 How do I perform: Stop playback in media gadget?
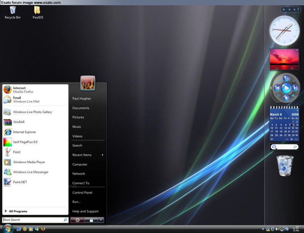pyautogui.click(x=286, y=98)
